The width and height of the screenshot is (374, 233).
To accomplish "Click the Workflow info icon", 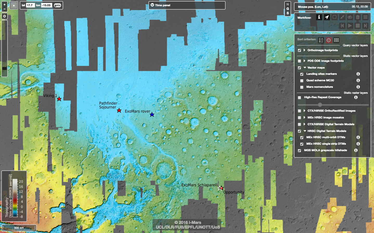I will (319, 17).
